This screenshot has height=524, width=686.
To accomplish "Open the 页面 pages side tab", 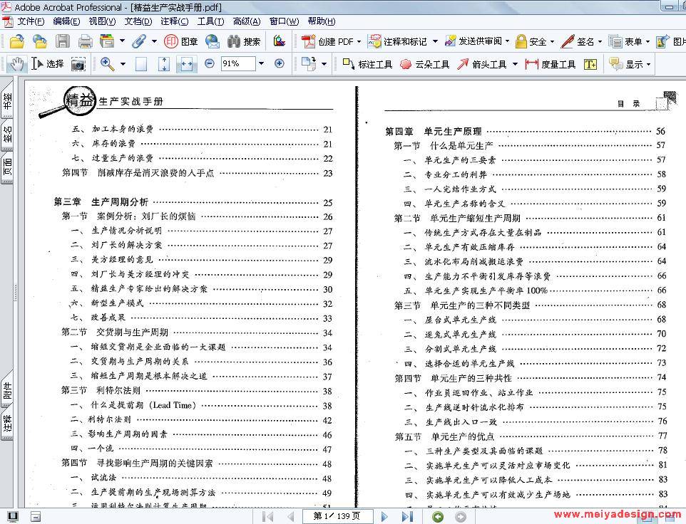I will click(7, 167).
